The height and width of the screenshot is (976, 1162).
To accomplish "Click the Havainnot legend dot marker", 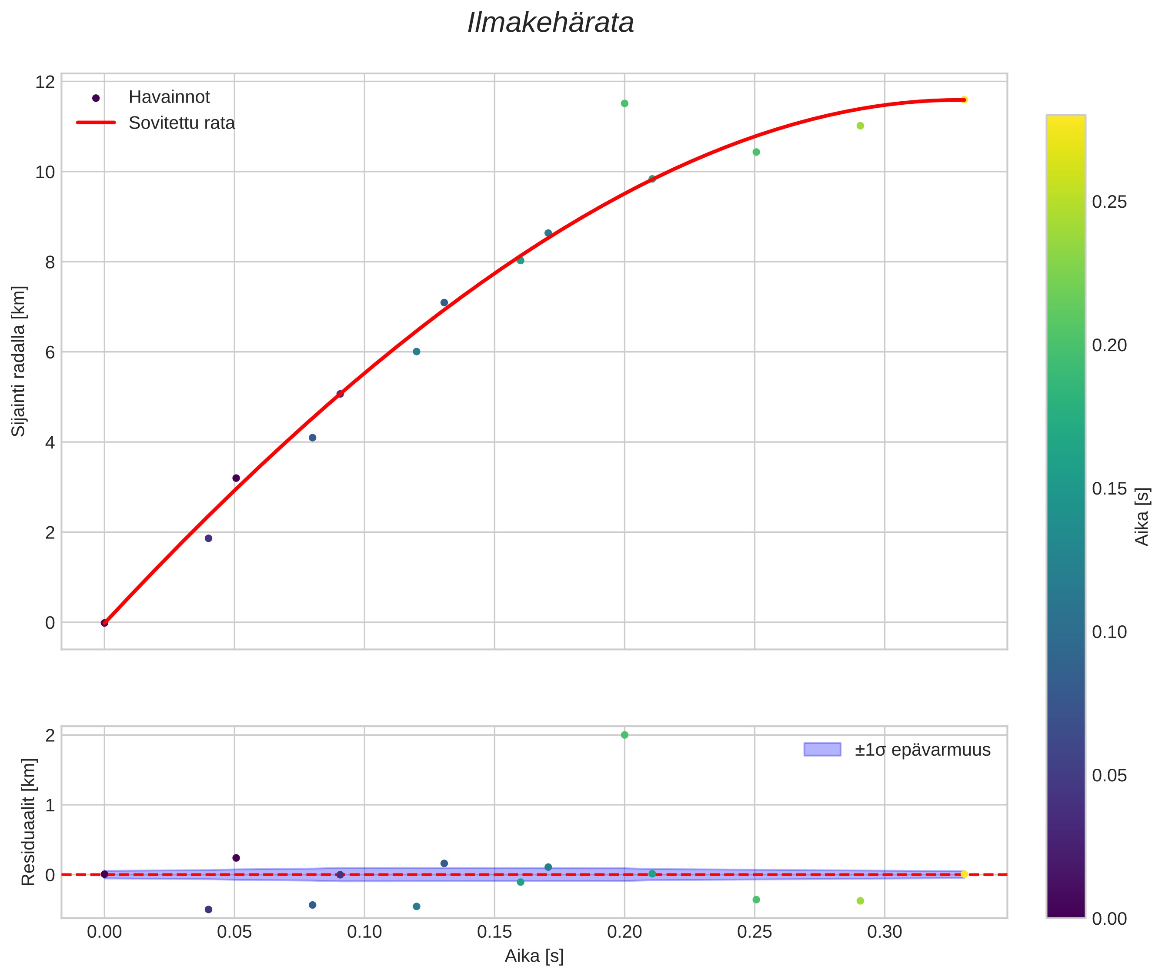I will pyautogui.click(x=96, y=98).
